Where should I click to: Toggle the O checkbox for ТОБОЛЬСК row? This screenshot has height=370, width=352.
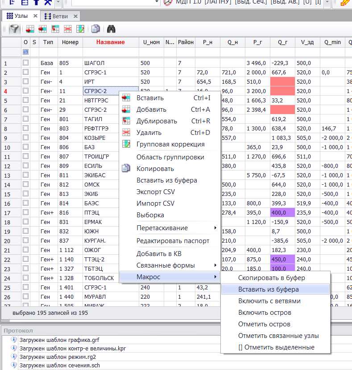26,278
